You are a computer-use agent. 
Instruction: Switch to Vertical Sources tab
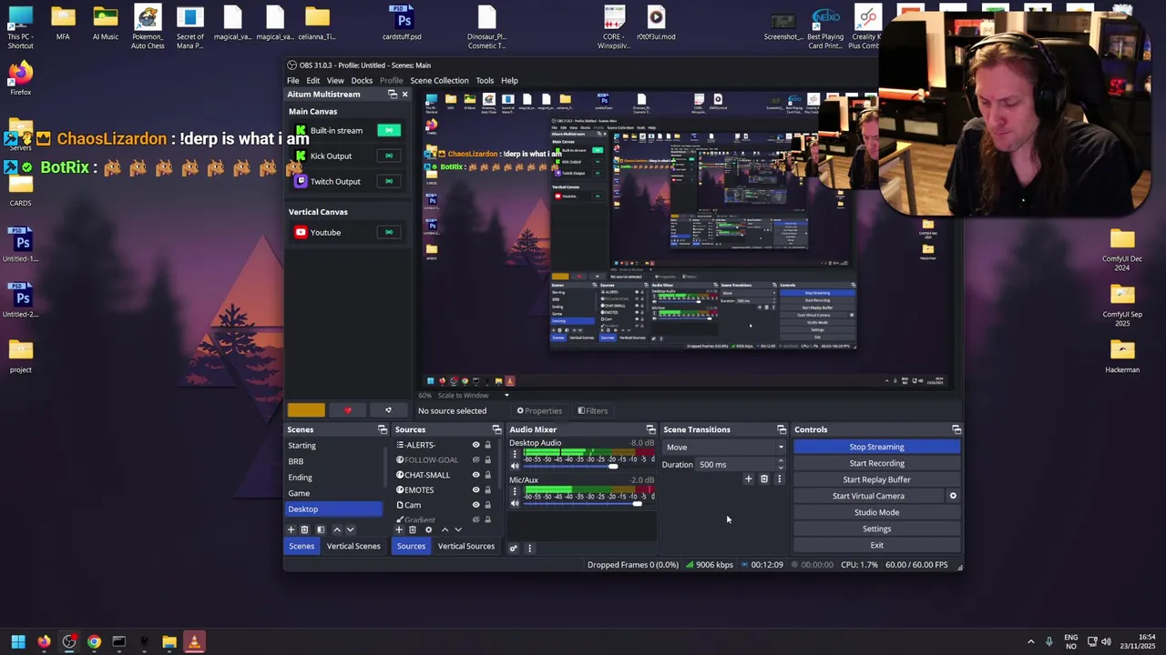coord(465,546)
